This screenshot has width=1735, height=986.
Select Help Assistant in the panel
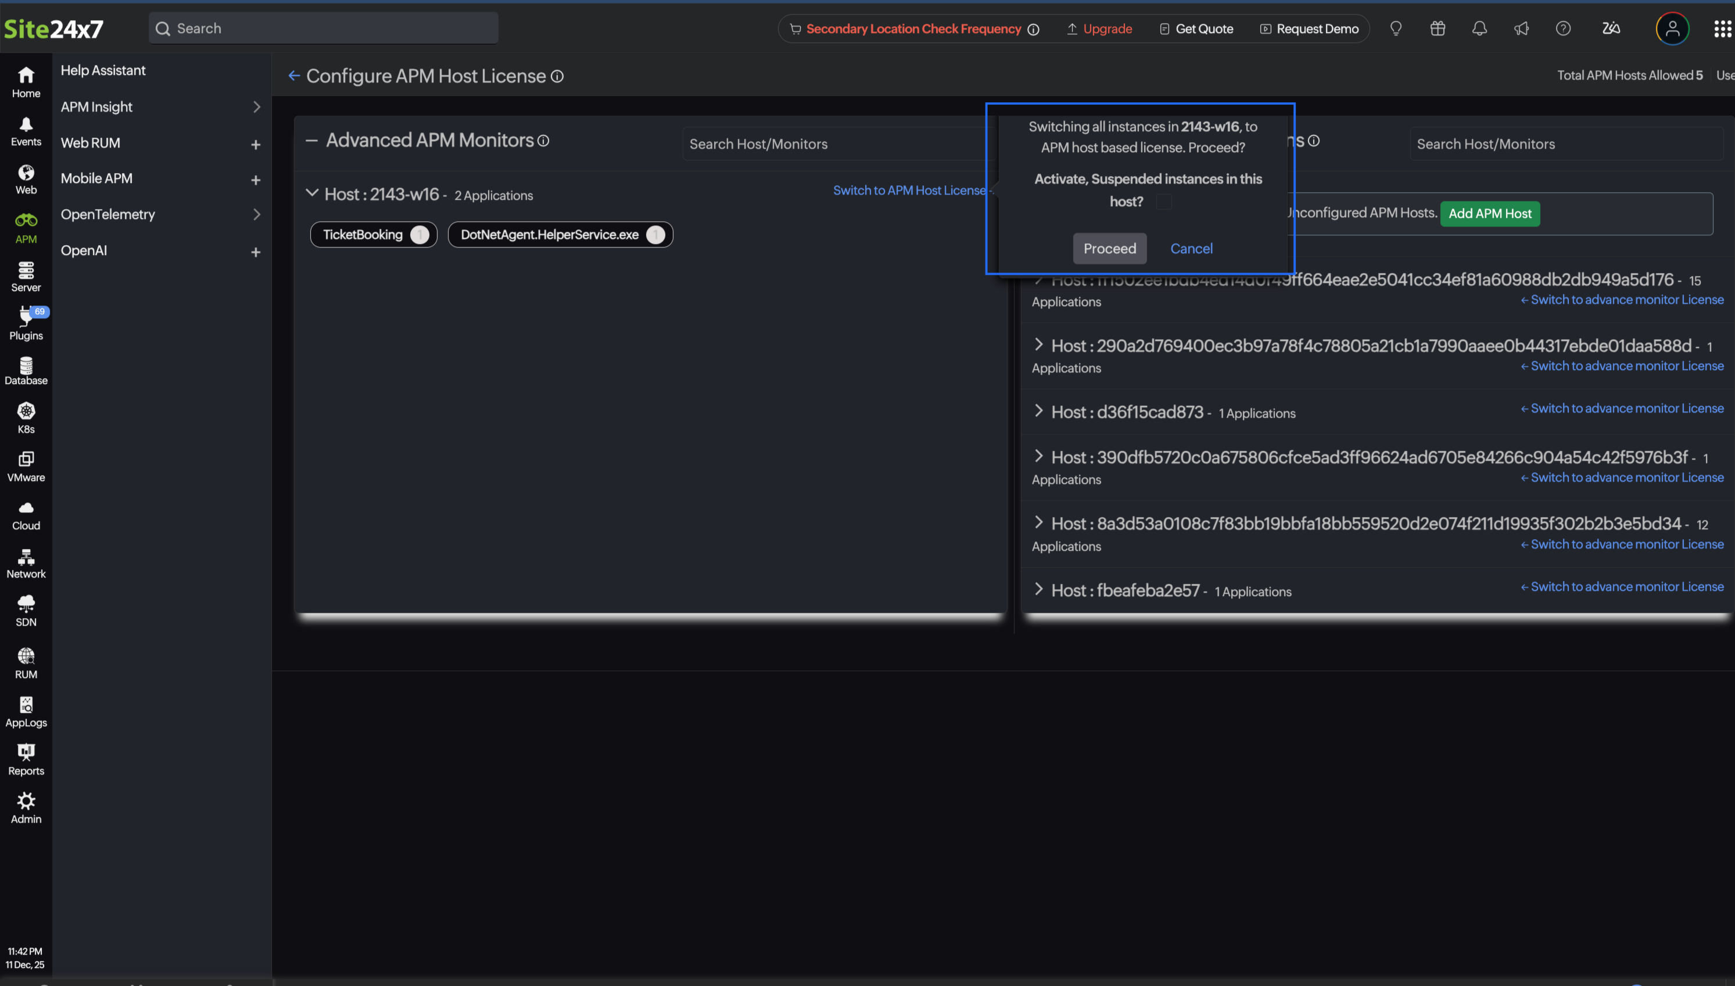[103, 70]
